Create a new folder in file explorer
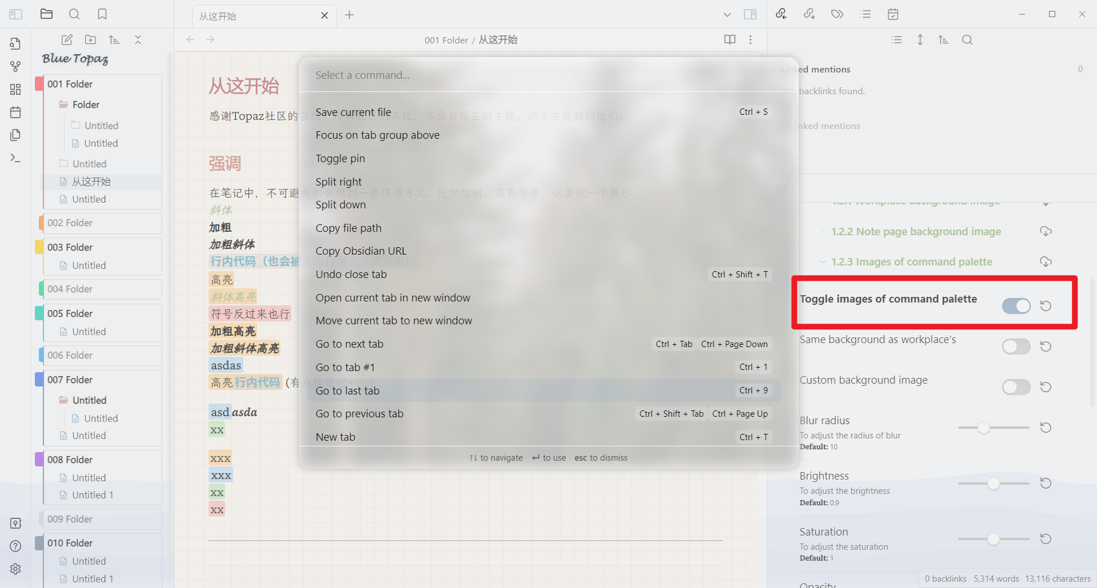This screenshot has height=588, width=1097. coord(90,39)
